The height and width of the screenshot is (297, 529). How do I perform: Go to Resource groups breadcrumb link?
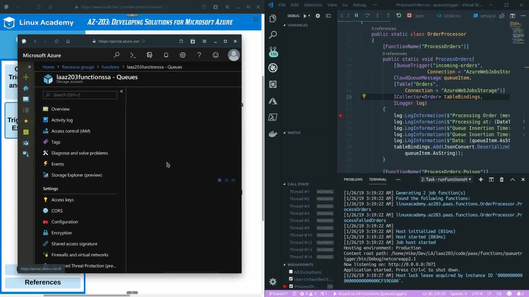78,67
